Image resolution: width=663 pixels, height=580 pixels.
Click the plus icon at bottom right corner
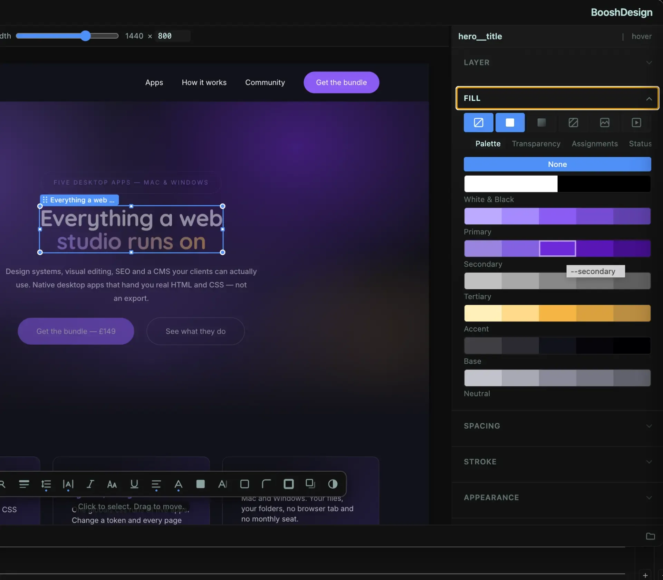pos(645,575)
